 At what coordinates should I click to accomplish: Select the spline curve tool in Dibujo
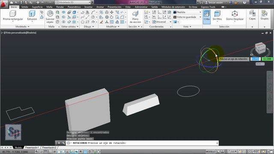(x=83, y=17)
